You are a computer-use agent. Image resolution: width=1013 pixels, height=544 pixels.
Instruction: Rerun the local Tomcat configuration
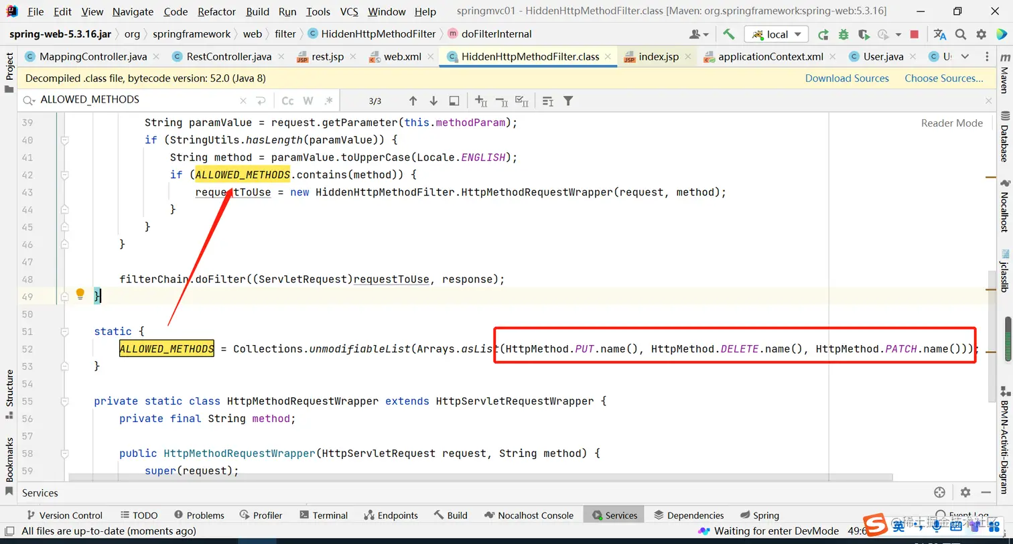click(823, 34)
